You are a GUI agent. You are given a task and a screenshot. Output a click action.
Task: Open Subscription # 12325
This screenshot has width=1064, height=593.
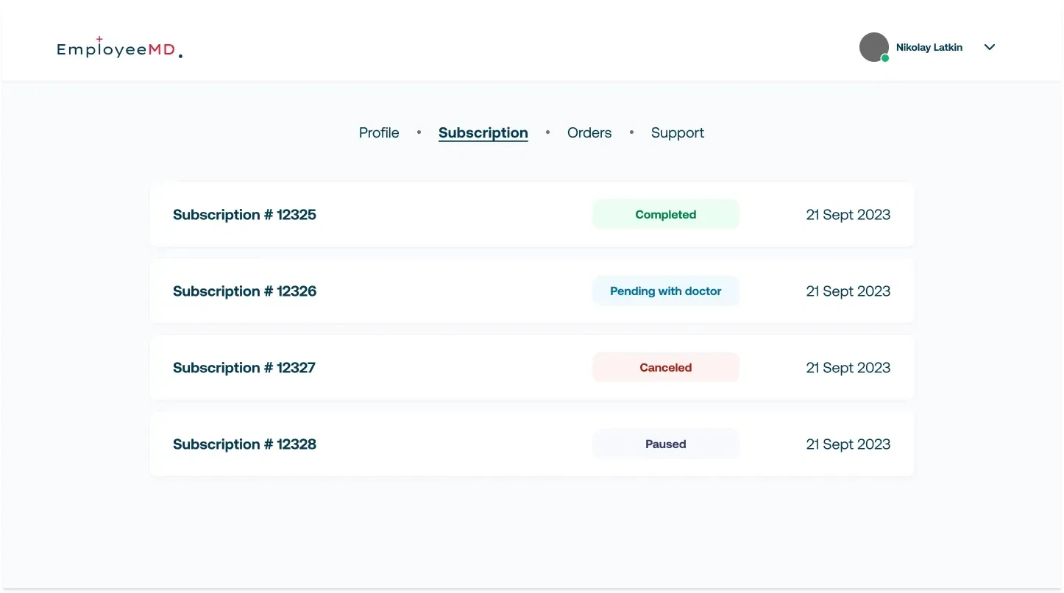(244, 215)
